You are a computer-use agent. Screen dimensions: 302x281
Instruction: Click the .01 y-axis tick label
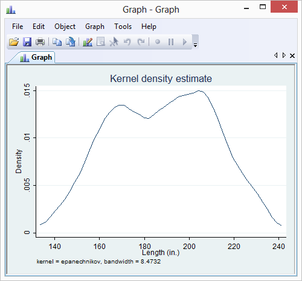coord(27,137)
